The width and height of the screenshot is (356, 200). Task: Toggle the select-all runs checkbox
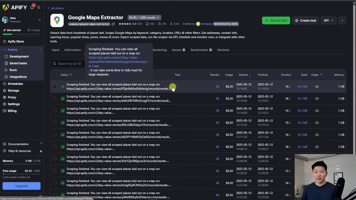tap(55, 75)
